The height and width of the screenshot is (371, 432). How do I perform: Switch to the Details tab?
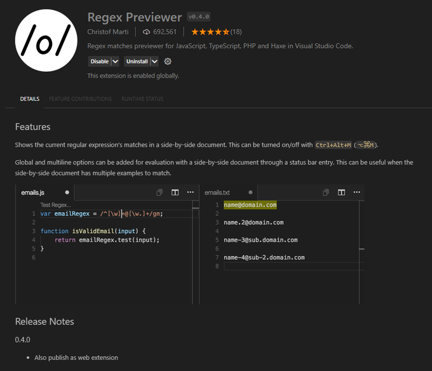point(30,99)
